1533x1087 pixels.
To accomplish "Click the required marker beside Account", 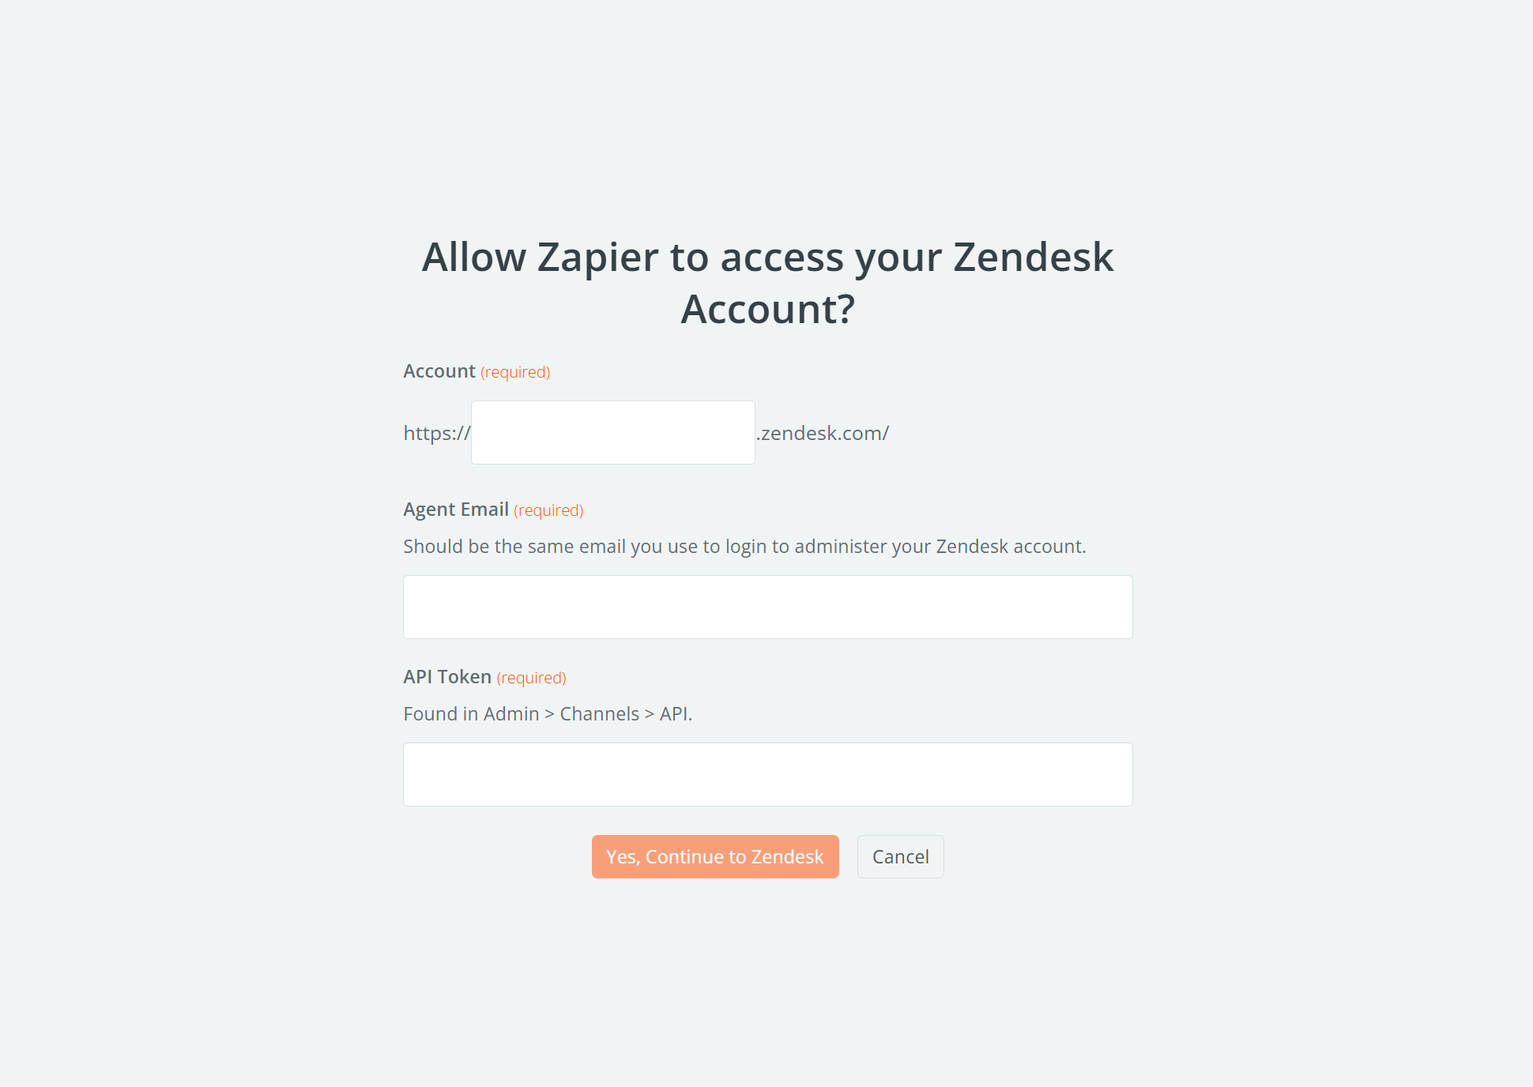I will [x=515, y=372].
